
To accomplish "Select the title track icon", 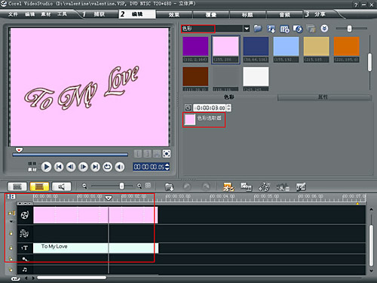I will [x=24, y=248].
